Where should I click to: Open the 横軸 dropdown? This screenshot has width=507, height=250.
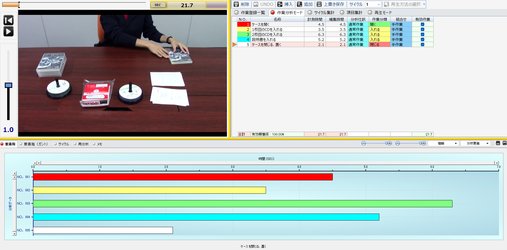tap(456, 143)
